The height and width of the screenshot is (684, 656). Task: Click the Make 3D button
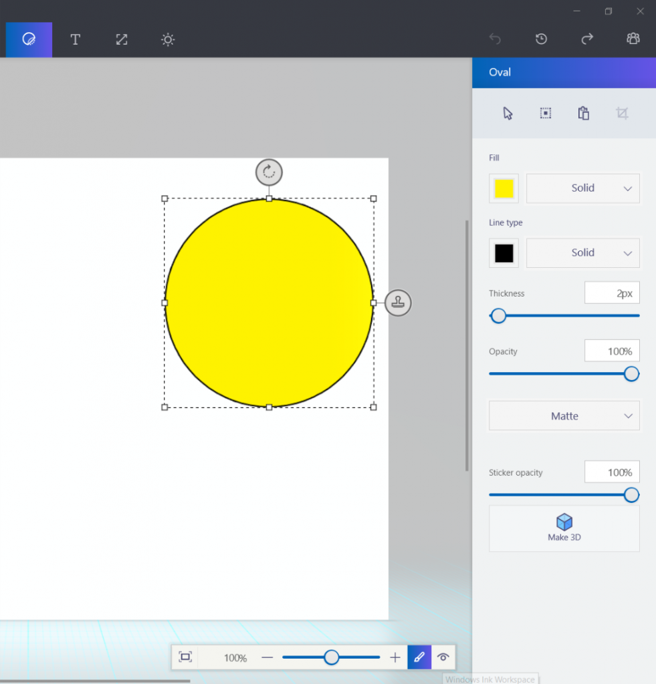coord(564,528)
